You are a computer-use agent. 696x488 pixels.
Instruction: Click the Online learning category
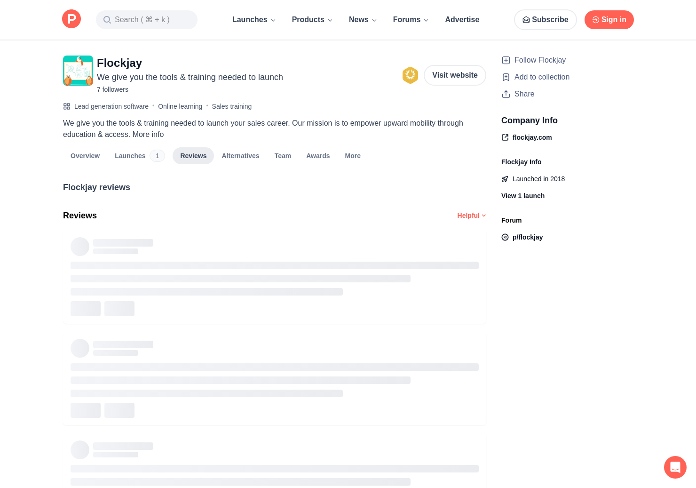pos(180,106)
